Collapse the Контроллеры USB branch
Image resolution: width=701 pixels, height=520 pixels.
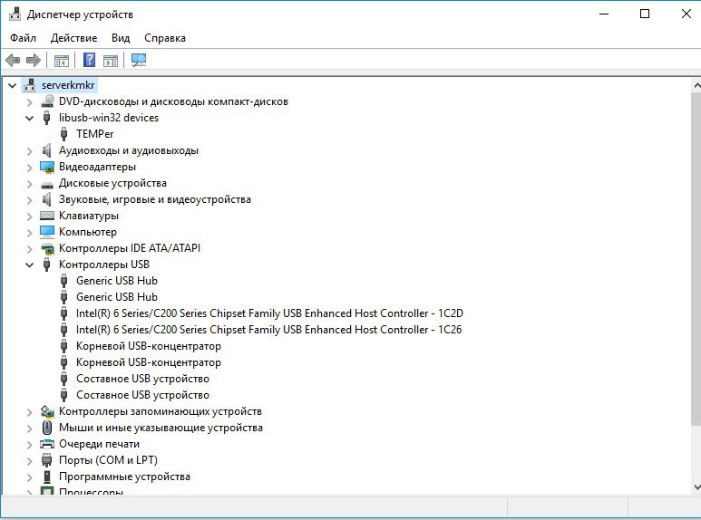30,265
